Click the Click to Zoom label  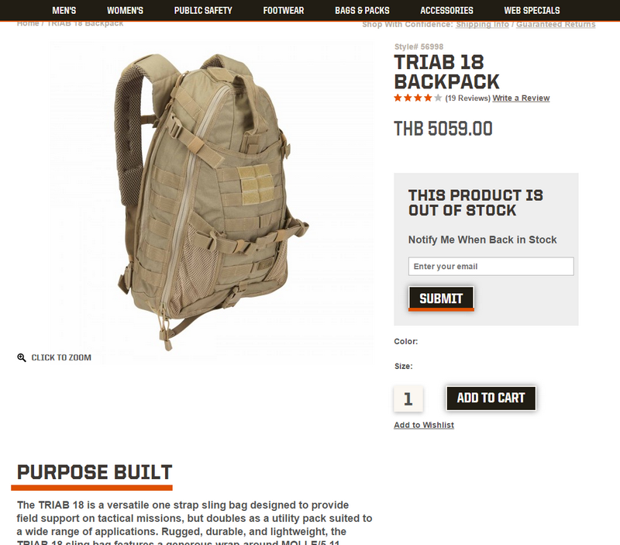click(x=61, y=358)
